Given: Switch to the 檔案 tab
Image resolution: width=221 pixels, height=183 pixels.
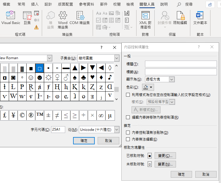Looking at the screenshot, I should pos(6,4).
